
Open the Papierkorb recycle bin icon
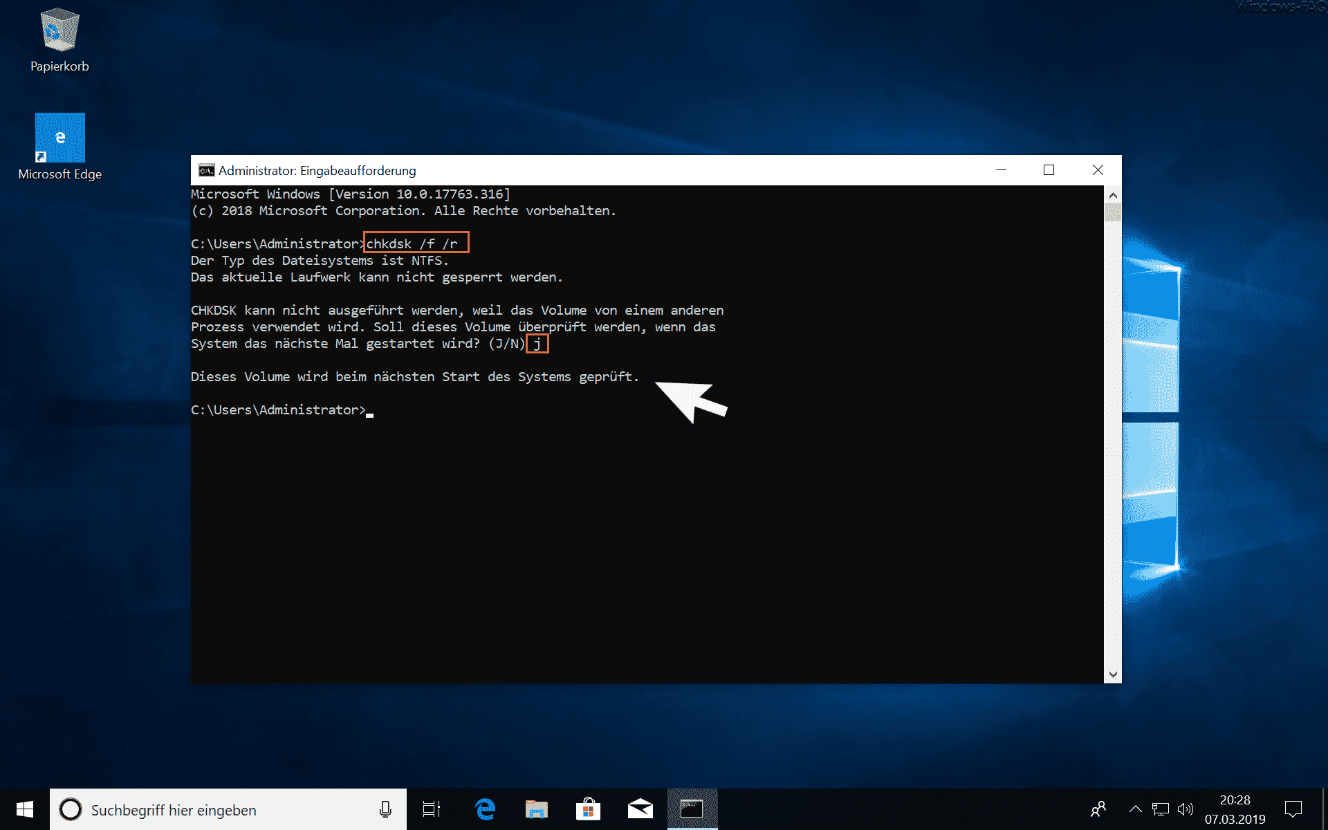(59, 40)
